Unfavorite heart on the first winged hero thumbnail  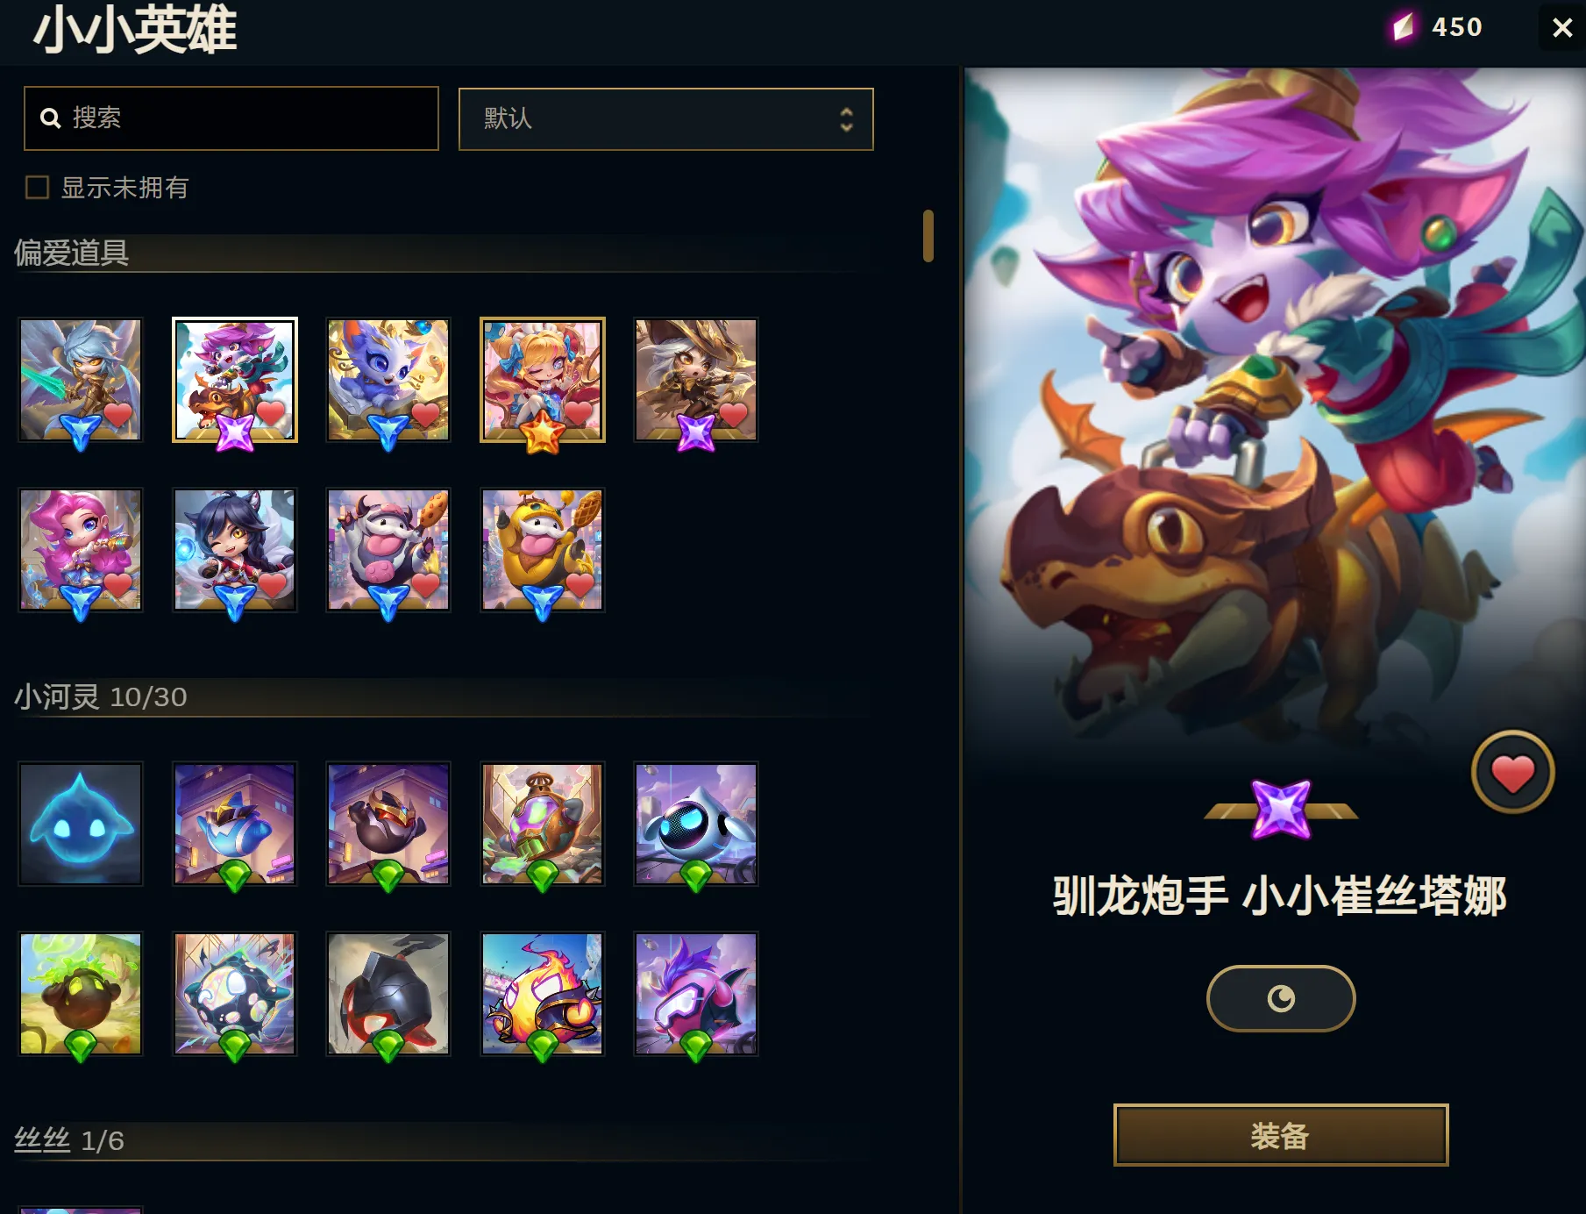[x=118, y=413]
